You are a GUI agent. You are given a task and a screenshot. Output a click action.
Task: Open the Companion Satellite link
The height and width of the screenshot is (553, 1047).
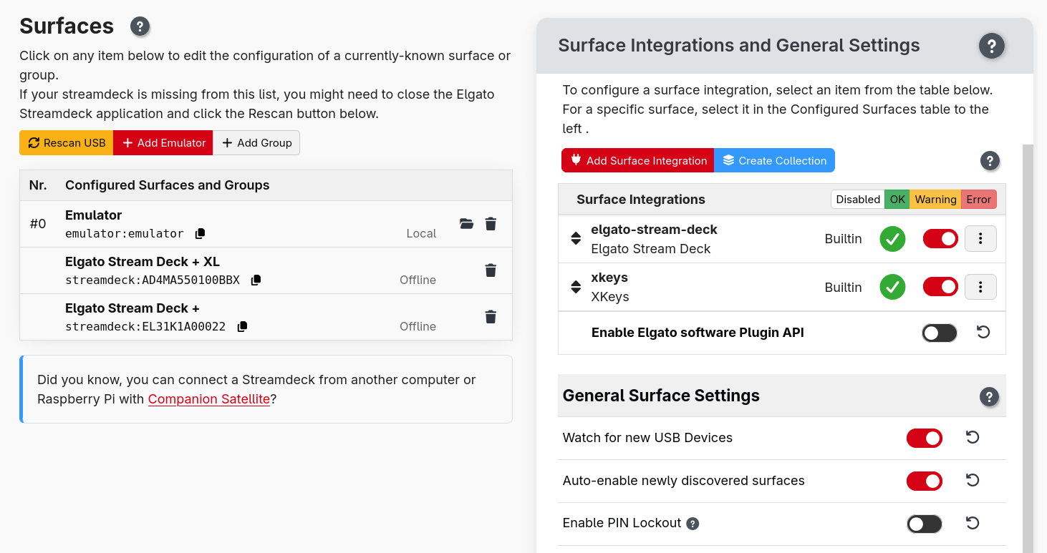pos(208,399)
